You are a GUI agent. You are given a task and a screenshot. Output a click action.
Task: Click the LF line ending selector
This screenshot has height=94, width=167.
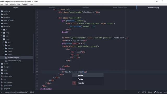pyautogui.click(x=139, y=92)
